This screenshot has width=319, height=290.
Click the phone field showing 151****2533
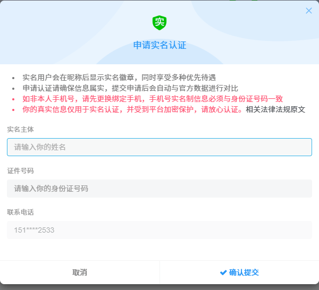(x=159, y=230)
